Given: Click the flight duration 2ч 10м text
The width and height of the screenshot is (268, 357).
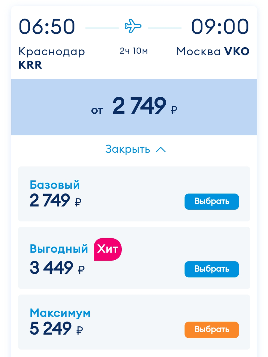Looking at the screenshot, I should click(134, 51).
